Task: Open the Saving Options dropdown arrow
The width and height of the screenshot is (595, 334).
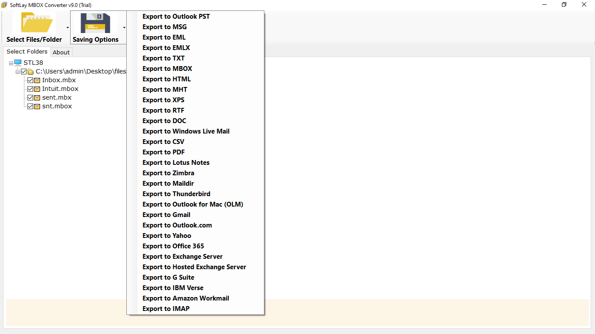Action: (x=124, y=27)
